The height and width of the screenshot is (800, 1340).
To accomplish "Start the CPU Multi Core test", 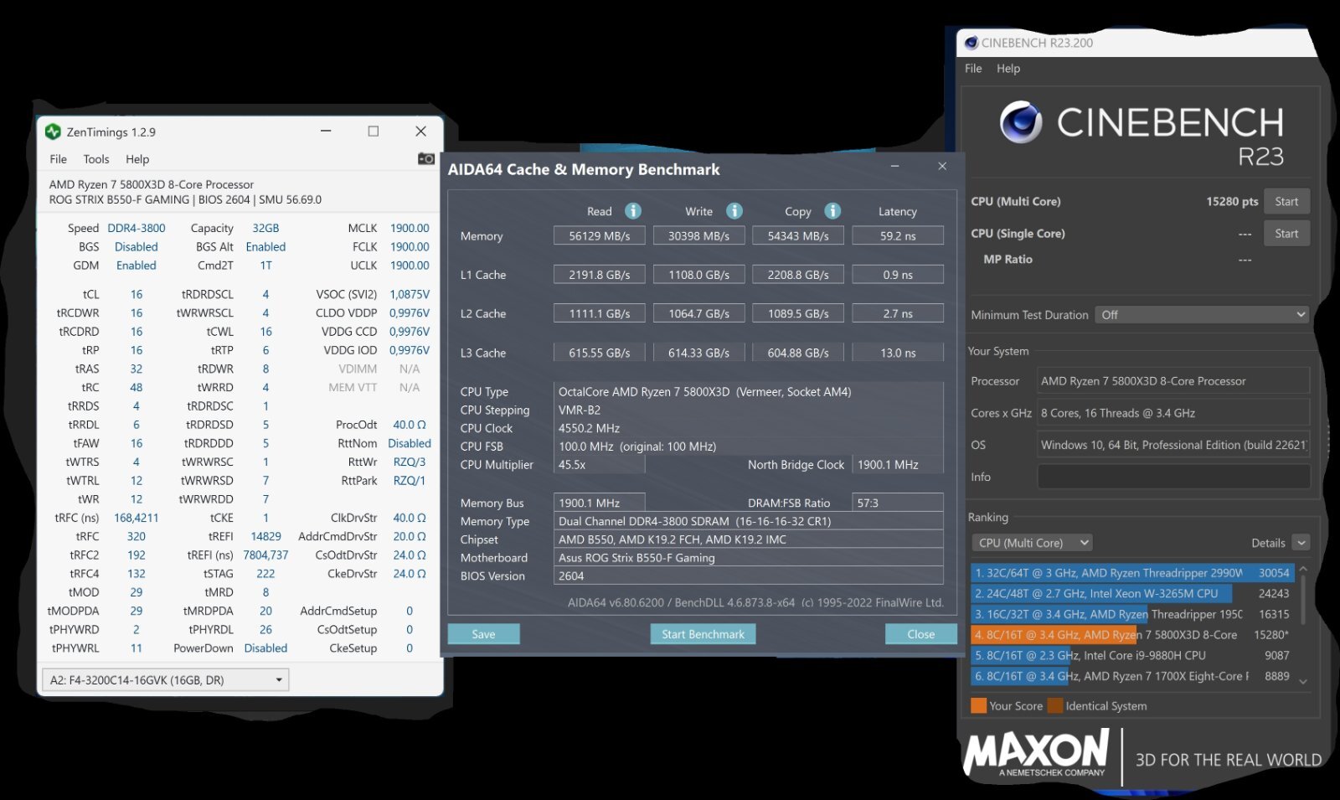I will click(1286, 201).
